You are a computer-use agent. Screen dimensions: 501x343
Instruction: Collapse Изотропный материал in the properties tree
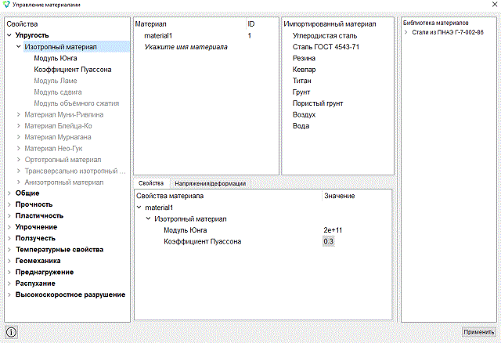(19, 47)
